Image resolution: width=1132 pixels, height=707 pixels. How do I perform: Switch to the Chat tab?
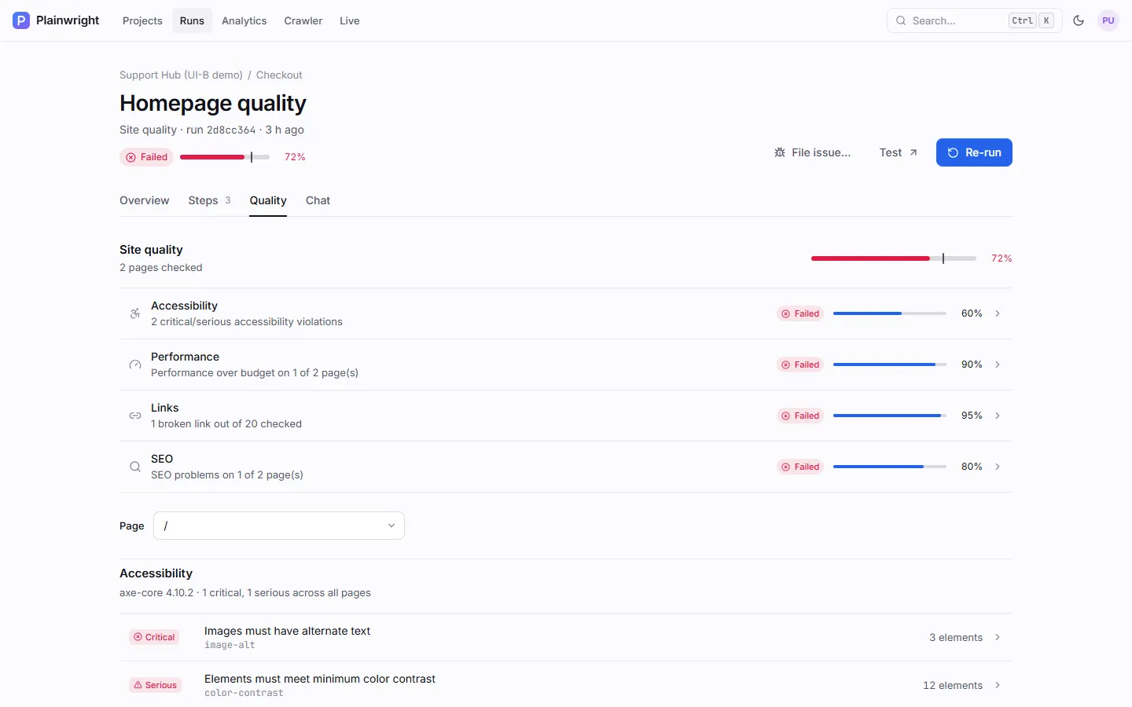point(318,200)
